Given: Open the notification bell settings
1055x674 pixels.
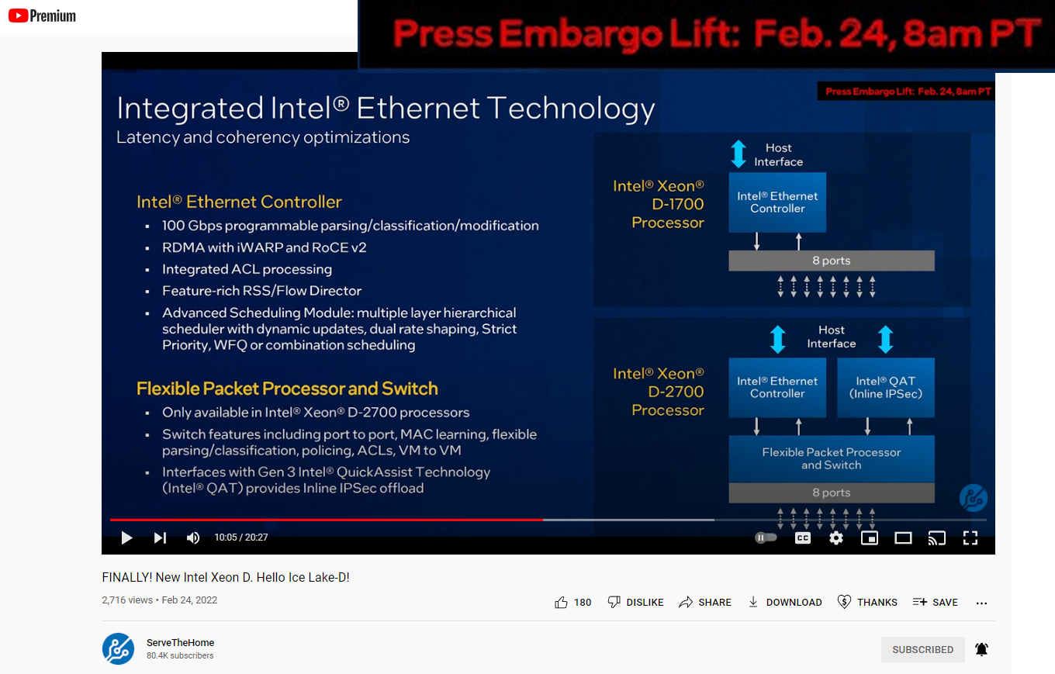Looking at the screenshot, I should (x=981, y=649).
